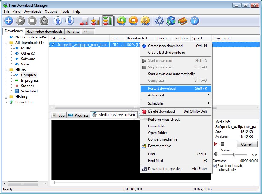Open the book help contents toolbar icon

(x=183, y=21)
